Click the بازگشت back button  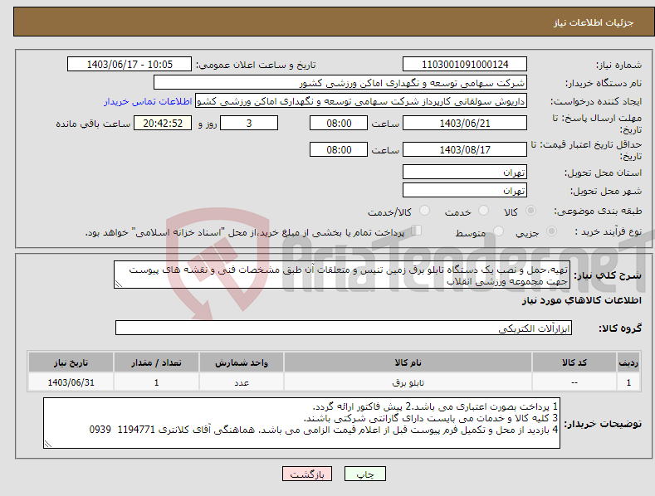coord(307,474)
